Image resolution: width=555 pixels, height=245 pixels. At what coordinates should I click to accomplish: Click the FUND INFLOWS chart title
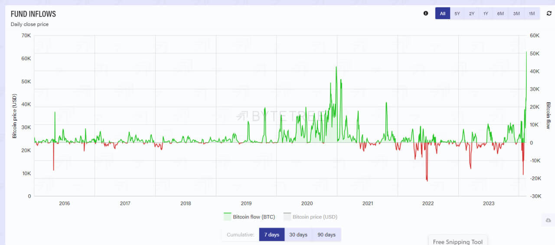(x=33, y=14)
